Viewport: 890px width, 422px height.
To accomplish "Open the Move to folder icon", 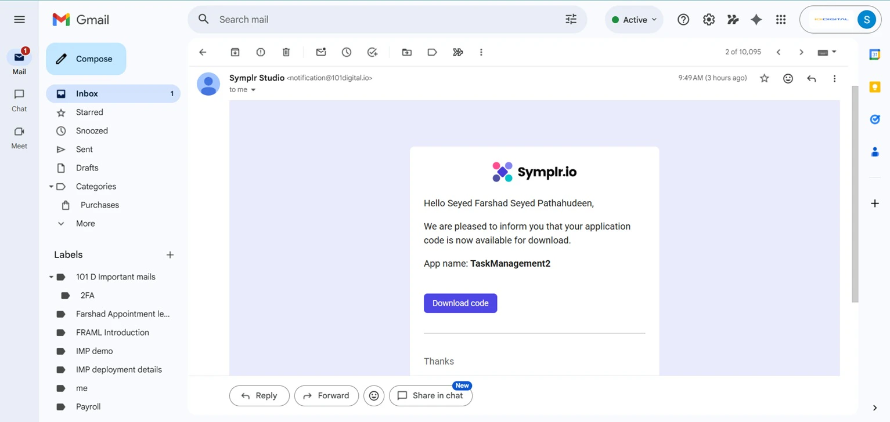I will 407,52.
